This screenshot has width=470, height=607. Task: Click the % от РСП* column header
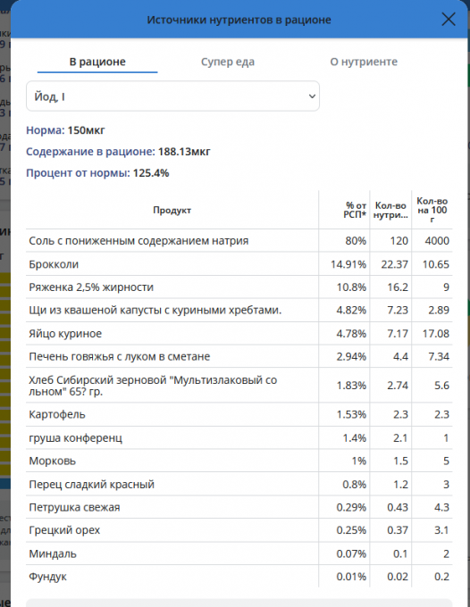[345, 210]
